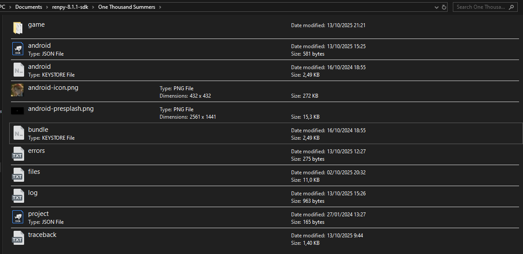The width and height of the screenshot is (523, 254).
Task: Click the errors text file icon
Action: pos(18,154)
